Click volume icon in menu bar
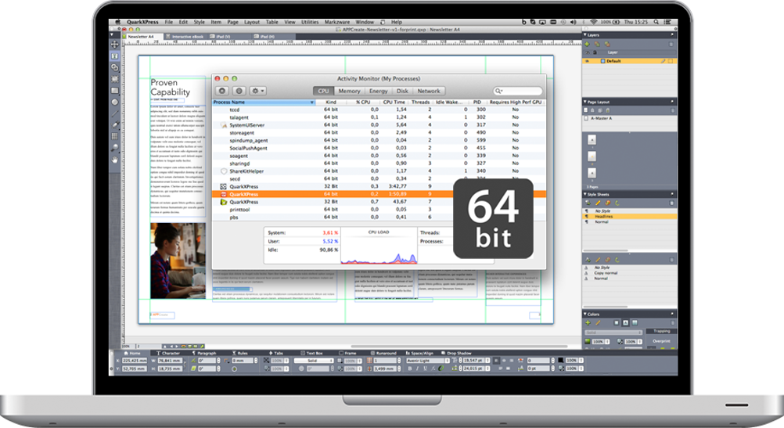Image resolution: width=784 pixels, height=428 pixels. point(573,22)
